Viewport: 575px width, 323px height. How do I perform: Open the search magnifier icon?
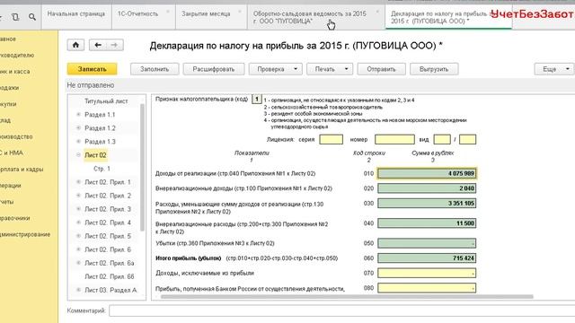pyautogui.click(x=32, y=17)
